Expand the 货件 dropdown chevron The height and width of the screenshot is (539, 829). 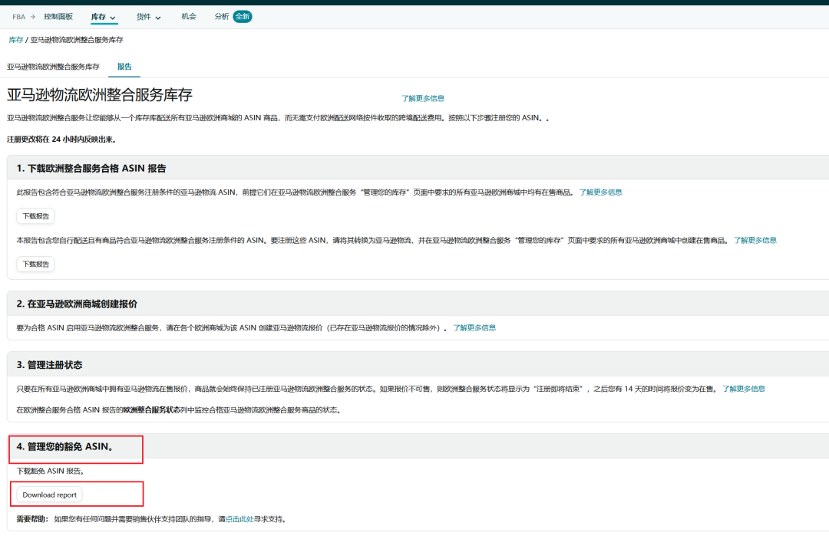pos(158,18)
